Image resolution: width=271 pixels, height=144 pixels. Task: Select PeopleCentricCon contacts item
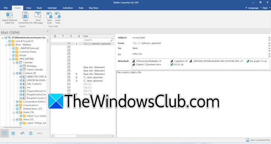36,95
